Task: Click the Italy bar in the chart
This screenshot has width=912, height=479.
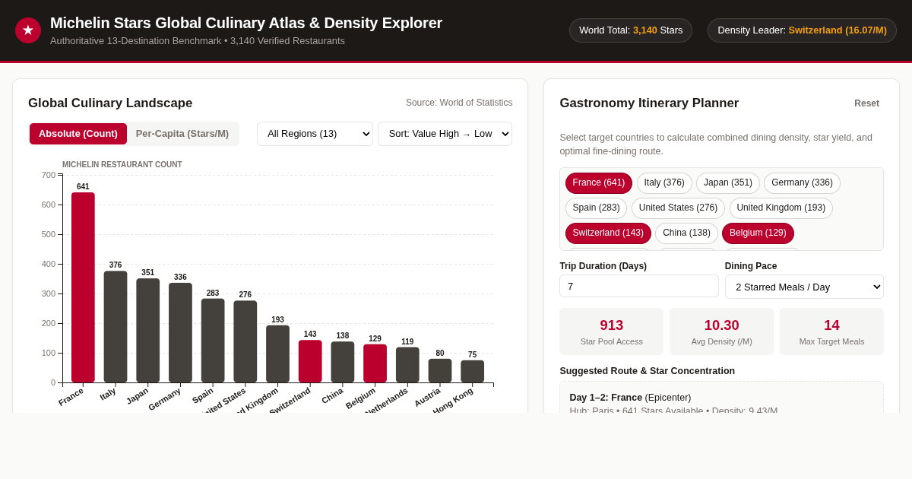Action: point(116,327)
